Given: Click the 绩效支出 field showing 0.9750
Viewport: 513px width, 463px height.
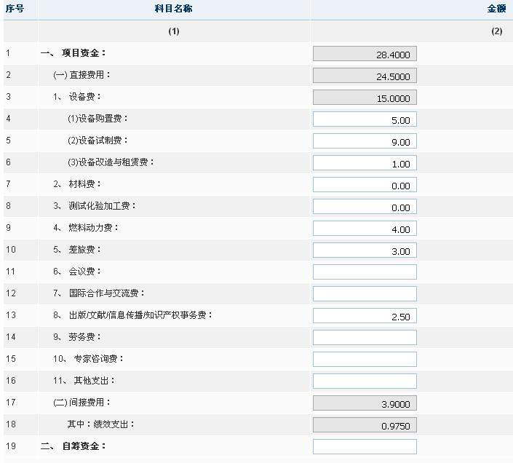Looking at the screenshot, I should tap(365, 425).
